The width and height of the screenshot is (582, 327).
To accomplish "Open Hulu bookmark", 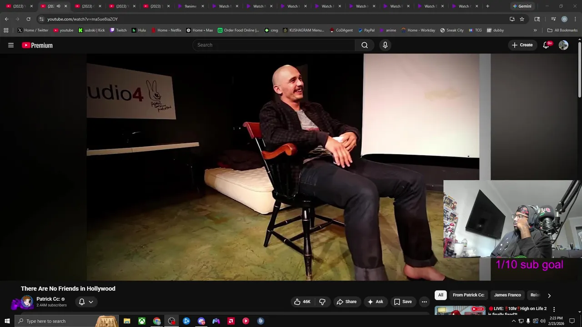I will point(139,30).
